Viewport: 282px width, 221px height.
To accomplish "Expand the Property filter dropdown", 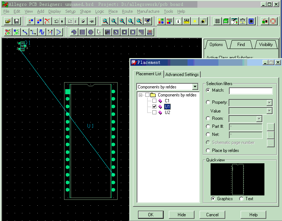I will coord(270,103).
